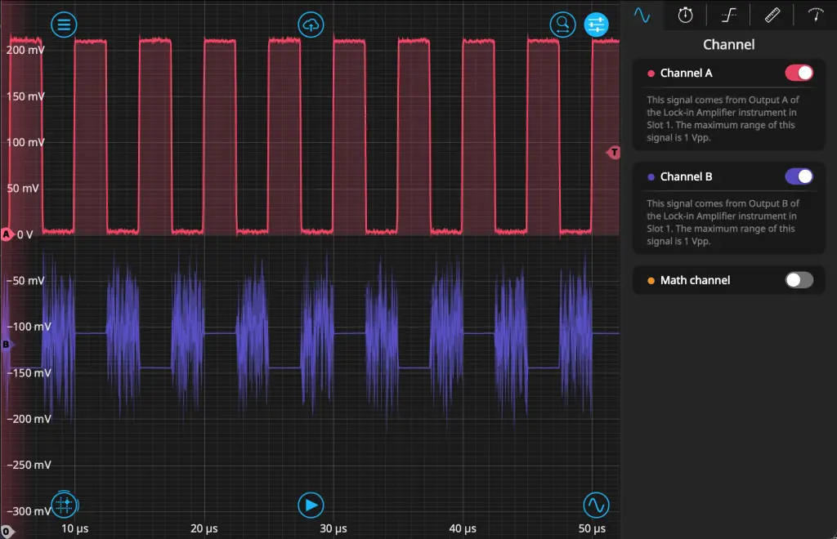Click the 20 µs time axis label

pyautogui.click(x=204, y=528)
